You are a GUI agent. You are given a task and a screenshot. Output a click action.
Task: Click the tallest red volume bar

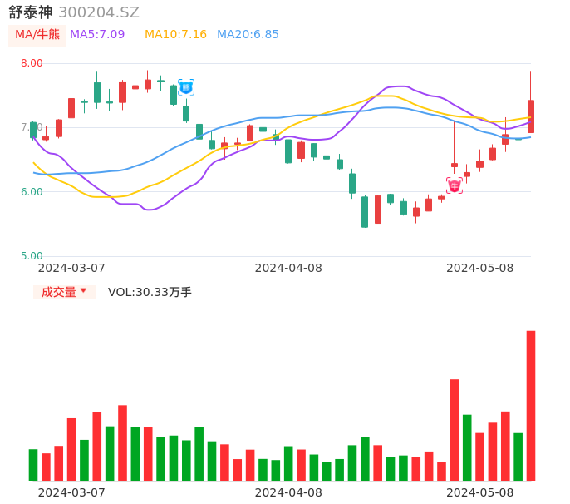coord(530,405)
